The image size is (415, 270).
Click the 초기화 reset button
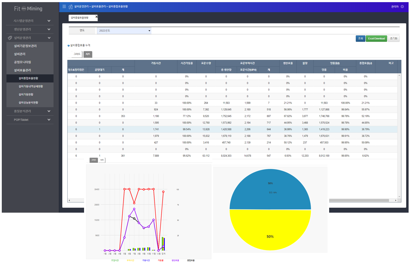[394, 38]
